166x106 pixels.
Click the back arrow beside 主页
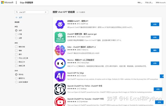pos(17,18)
